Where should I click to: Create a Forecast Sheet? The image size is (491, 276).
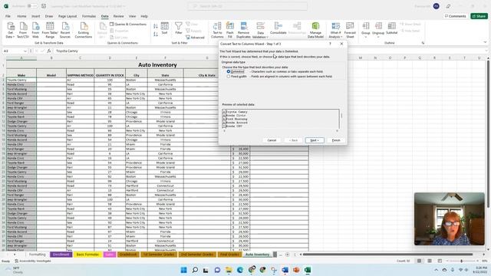pyautogui.click(x=350, y=30)
